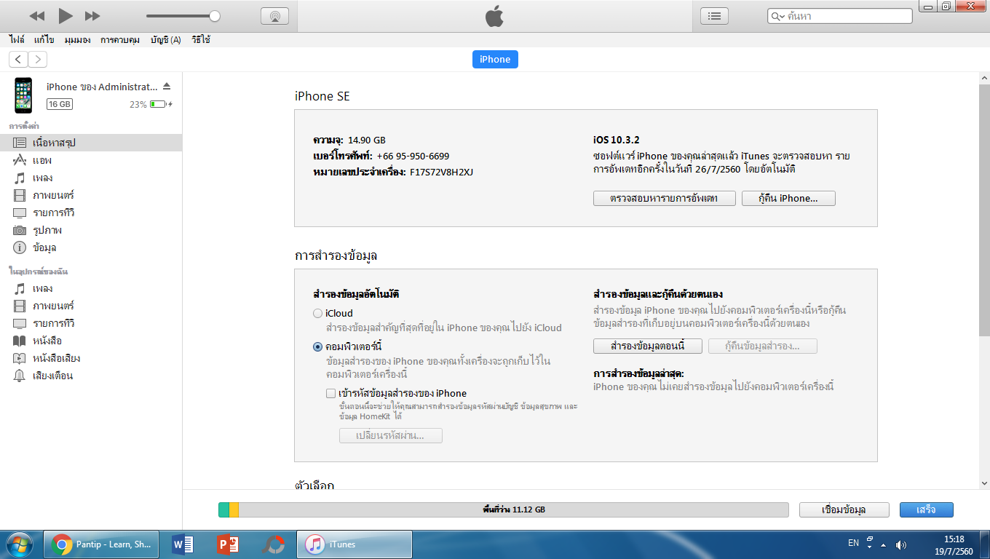The image size is (990, 559).
Task: Open Word from the taskbar
Action: point(183,544)
